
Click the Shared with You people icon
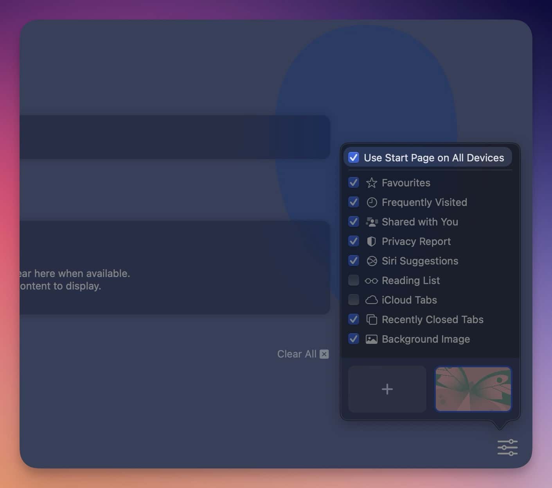click(x=371, y=222)
